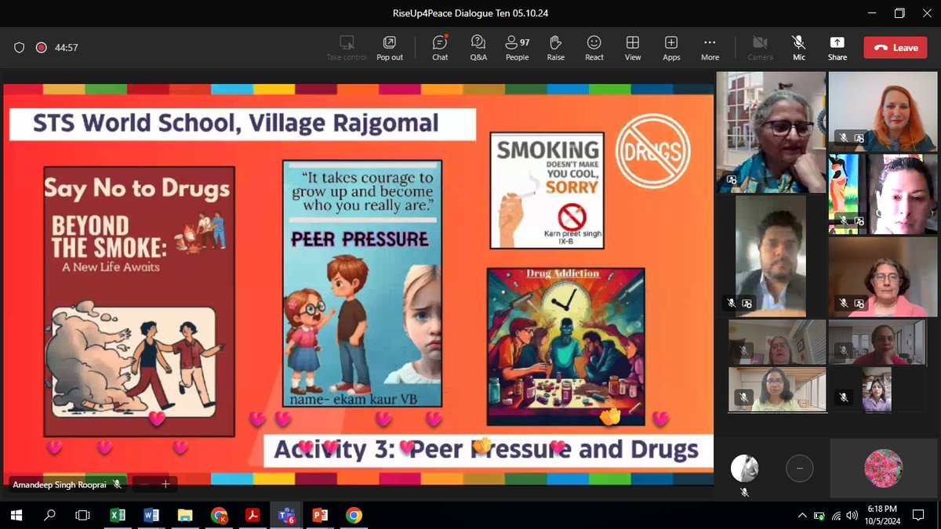Leave the meeting
This screenshot has width=941, height=529.
click(x=896, y=48)
